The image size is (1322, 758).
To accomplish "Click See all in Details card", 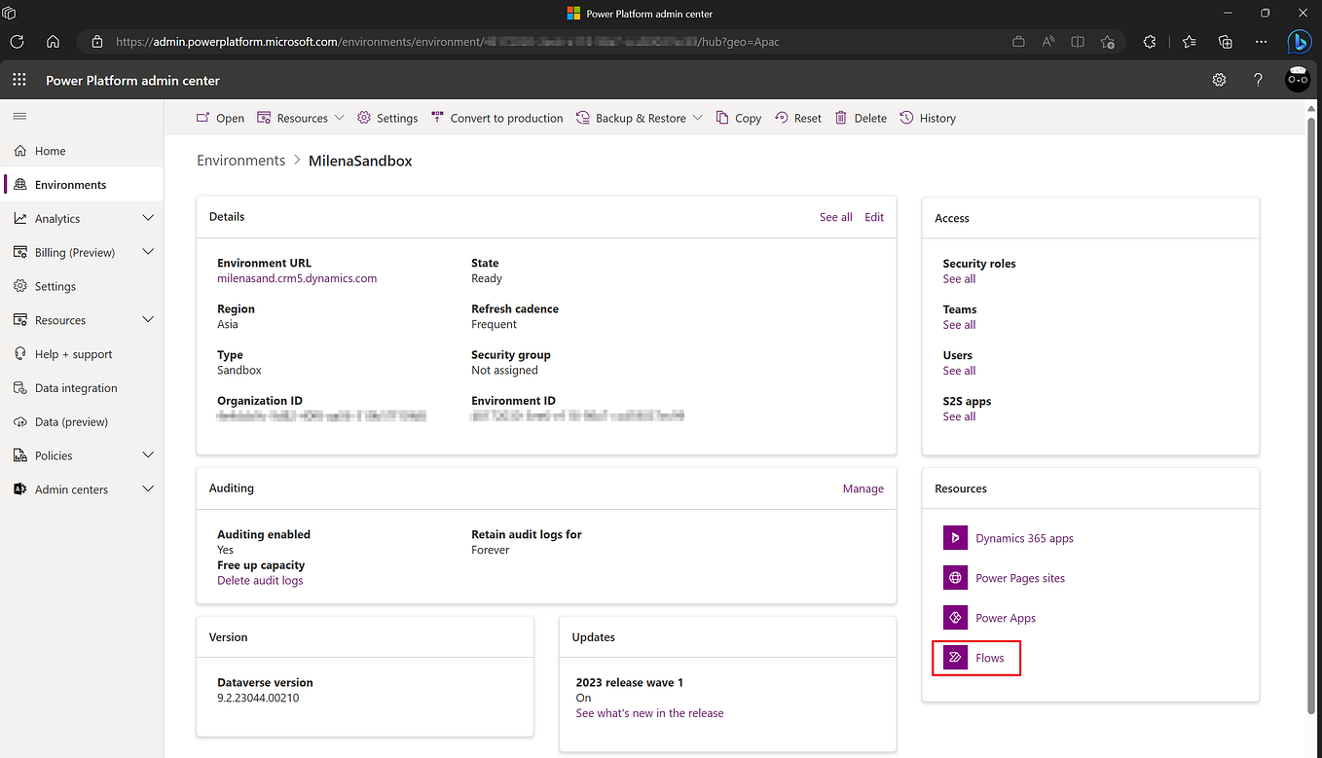I will coord(836,217).
